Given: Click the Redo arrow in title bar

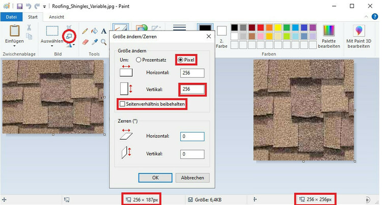Looking at the screenshot, I should [x=37, y=6].
